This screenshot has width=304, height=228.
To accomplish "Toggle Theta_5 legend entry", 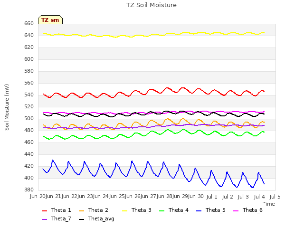I will (211, 210).
